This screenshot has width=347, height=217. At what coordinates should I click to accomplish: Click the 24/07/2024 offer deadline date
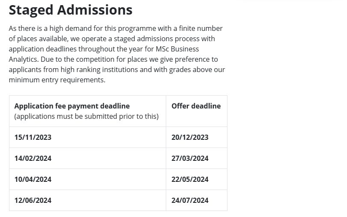(190, 200)
